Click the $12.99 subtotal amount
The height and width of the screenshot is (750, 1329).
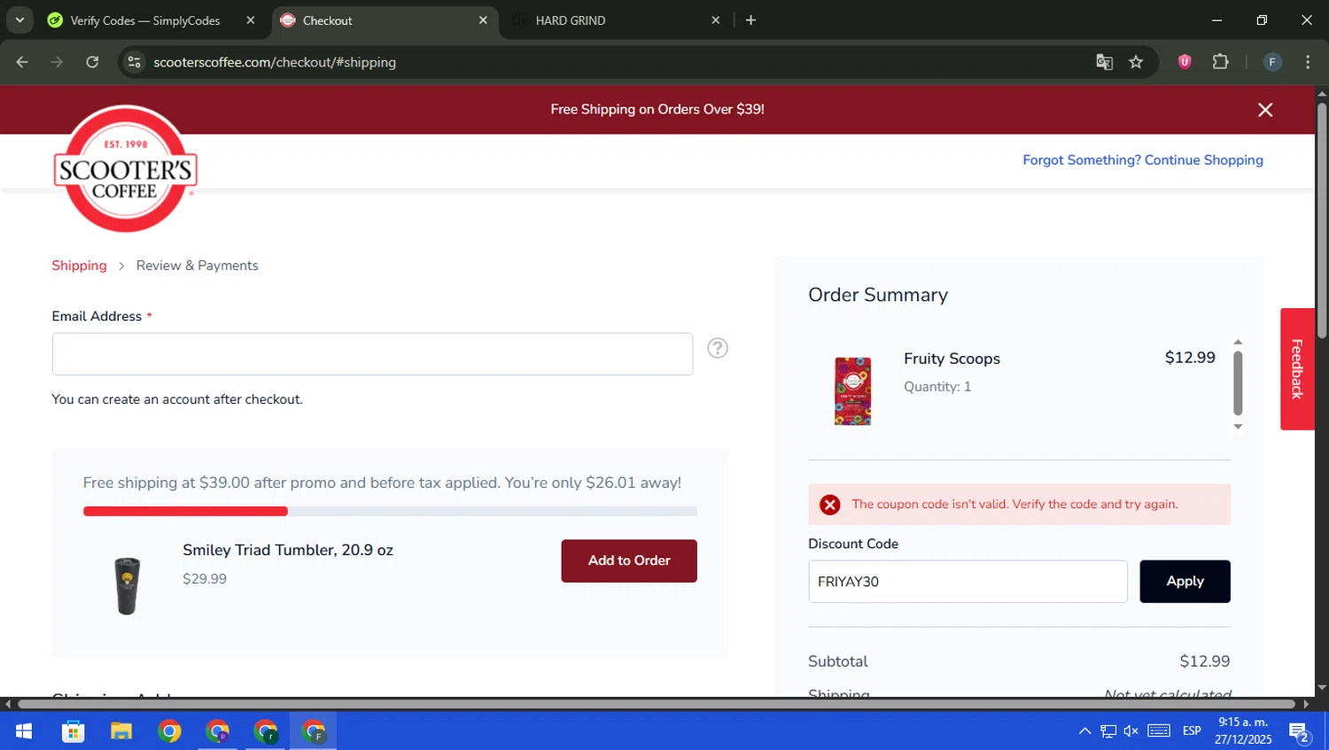[1205, 661]
